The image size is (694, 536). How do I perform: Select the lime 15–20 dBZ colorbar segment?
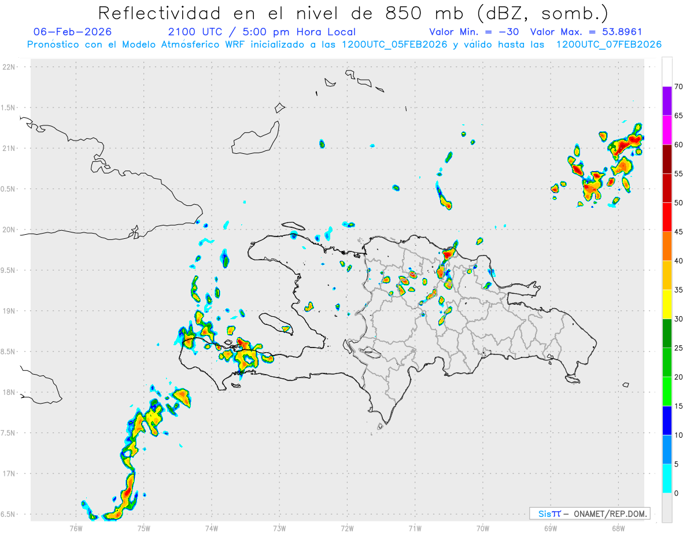point(667,391)
